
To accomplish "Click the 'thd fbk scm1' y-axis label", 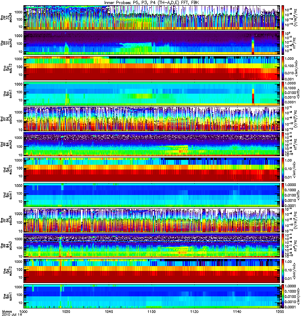I will 8,195.
